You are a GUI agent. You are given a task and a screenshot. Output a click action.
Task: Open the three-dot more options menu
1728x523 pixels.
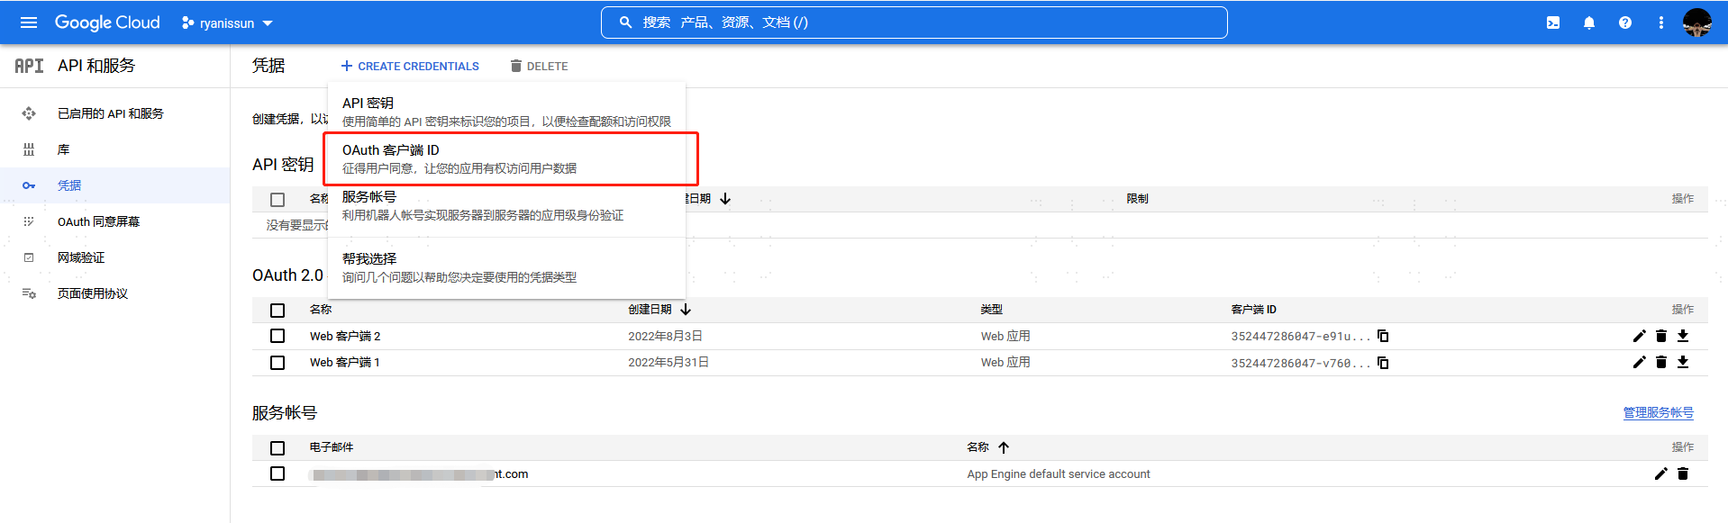coord(1661,23)
